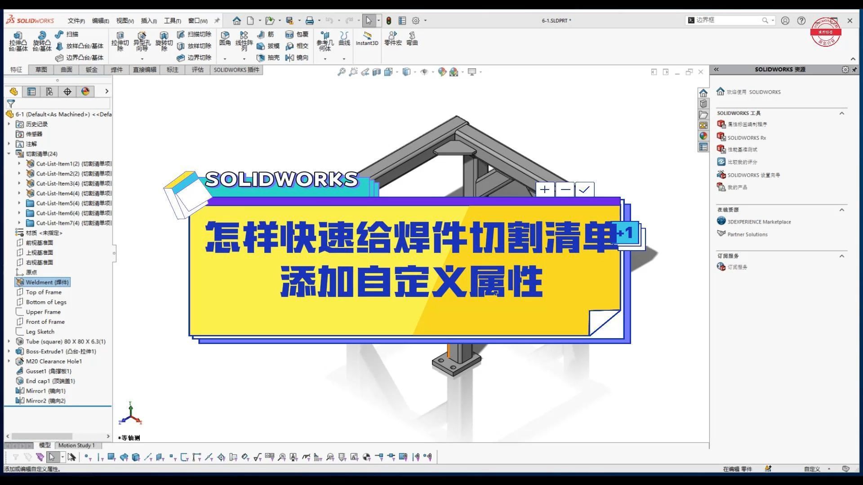This screenshot has height=485, width=863.
Task: Expand the M20 Clearance Hole1 feature
Action: pyautogui.click(x=9, y=361)
